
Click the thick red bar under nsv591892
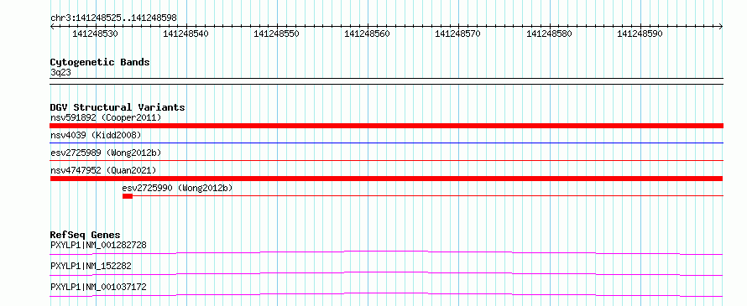pos(386,126)
